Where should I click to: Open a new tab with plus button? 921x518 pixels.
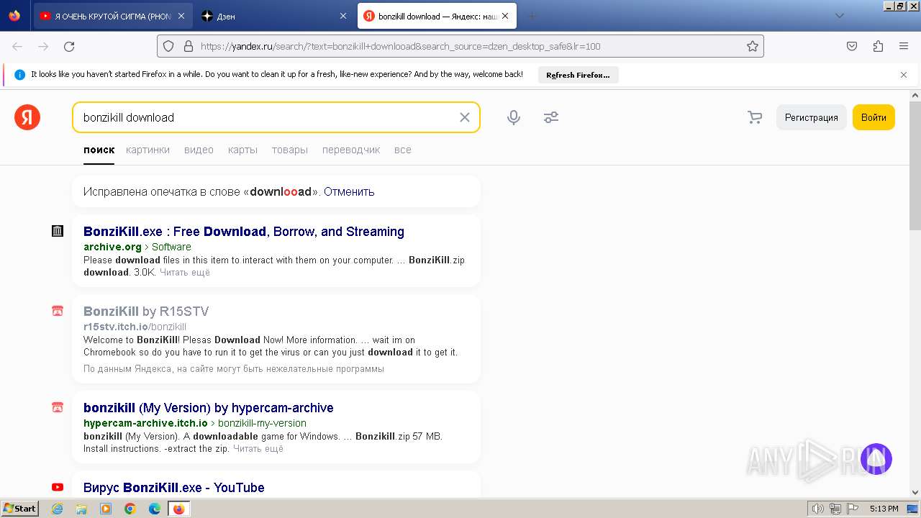(532, 16)
